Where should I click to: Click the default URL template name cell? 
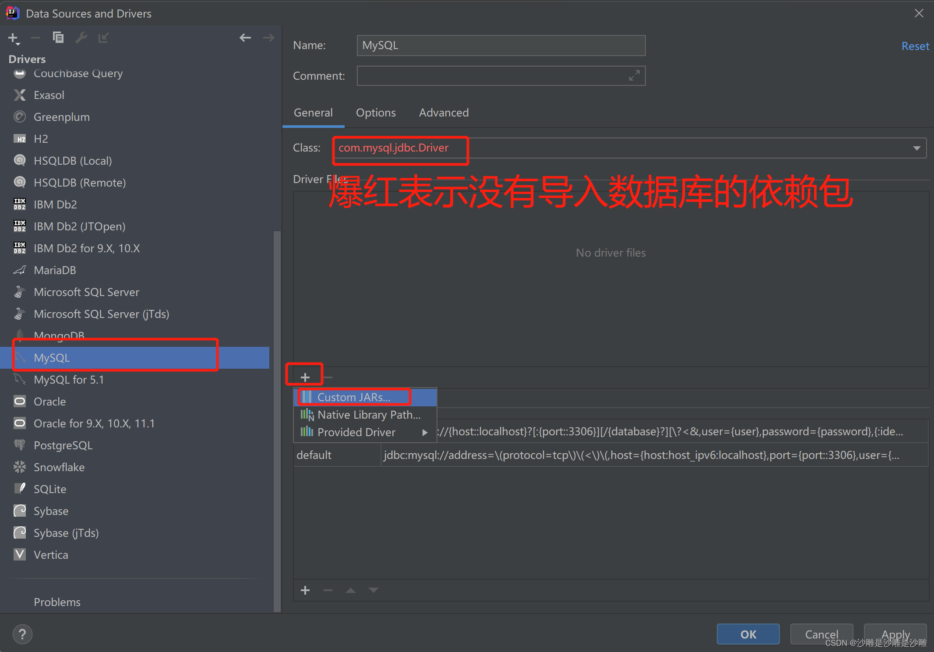tap(337, 455)
